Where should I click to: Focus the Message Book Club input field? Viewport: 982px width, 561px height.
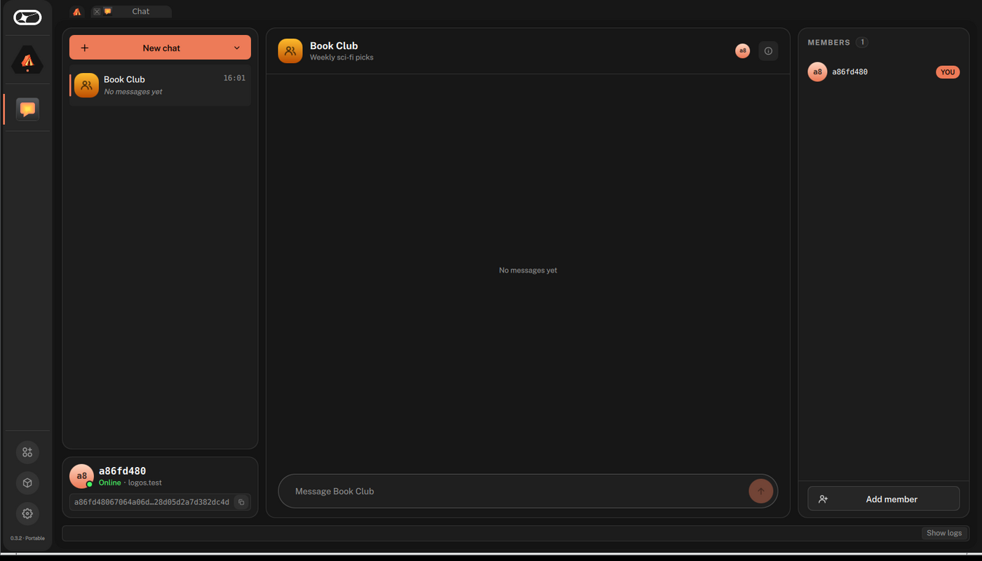(519, 491)
